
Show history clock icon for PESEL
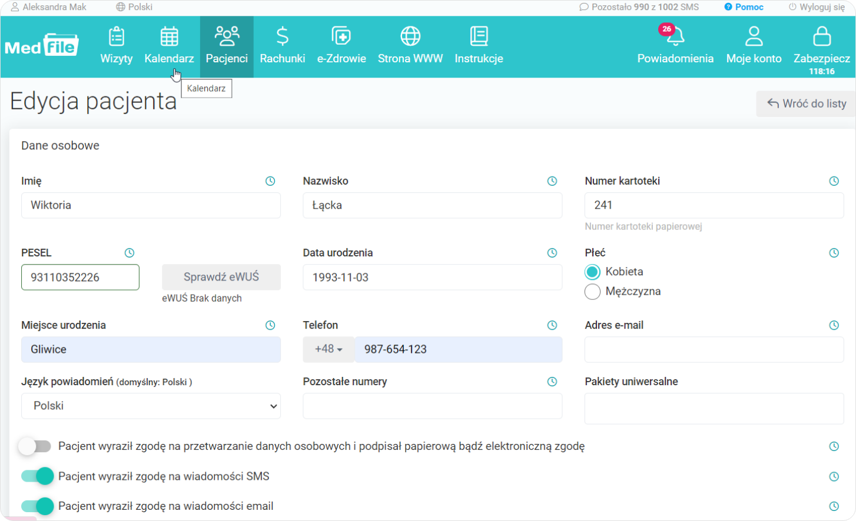(130, 253)
